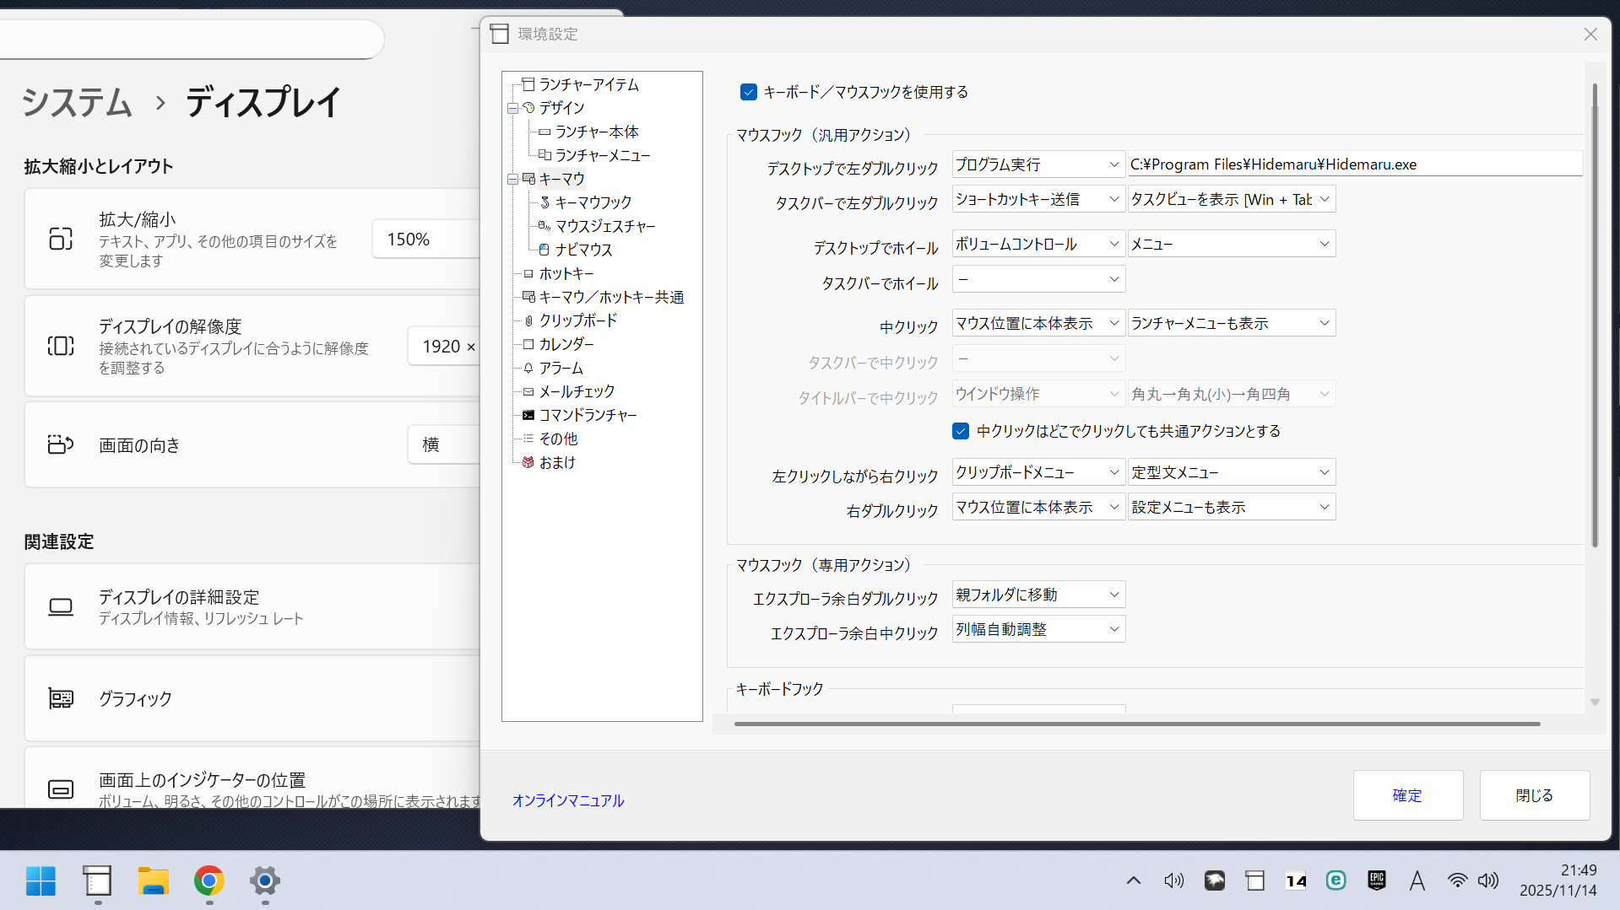Collapse the キーマウ tree node
The height and width of the screenshot is (910, 1620).
coord(512,179)
